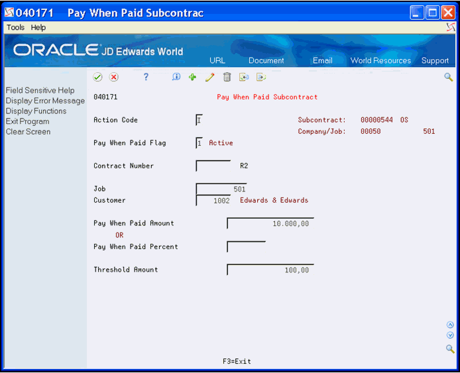Click the Edwards & Edwards customer name
460x373 pixels.
(x=274, y=200)
